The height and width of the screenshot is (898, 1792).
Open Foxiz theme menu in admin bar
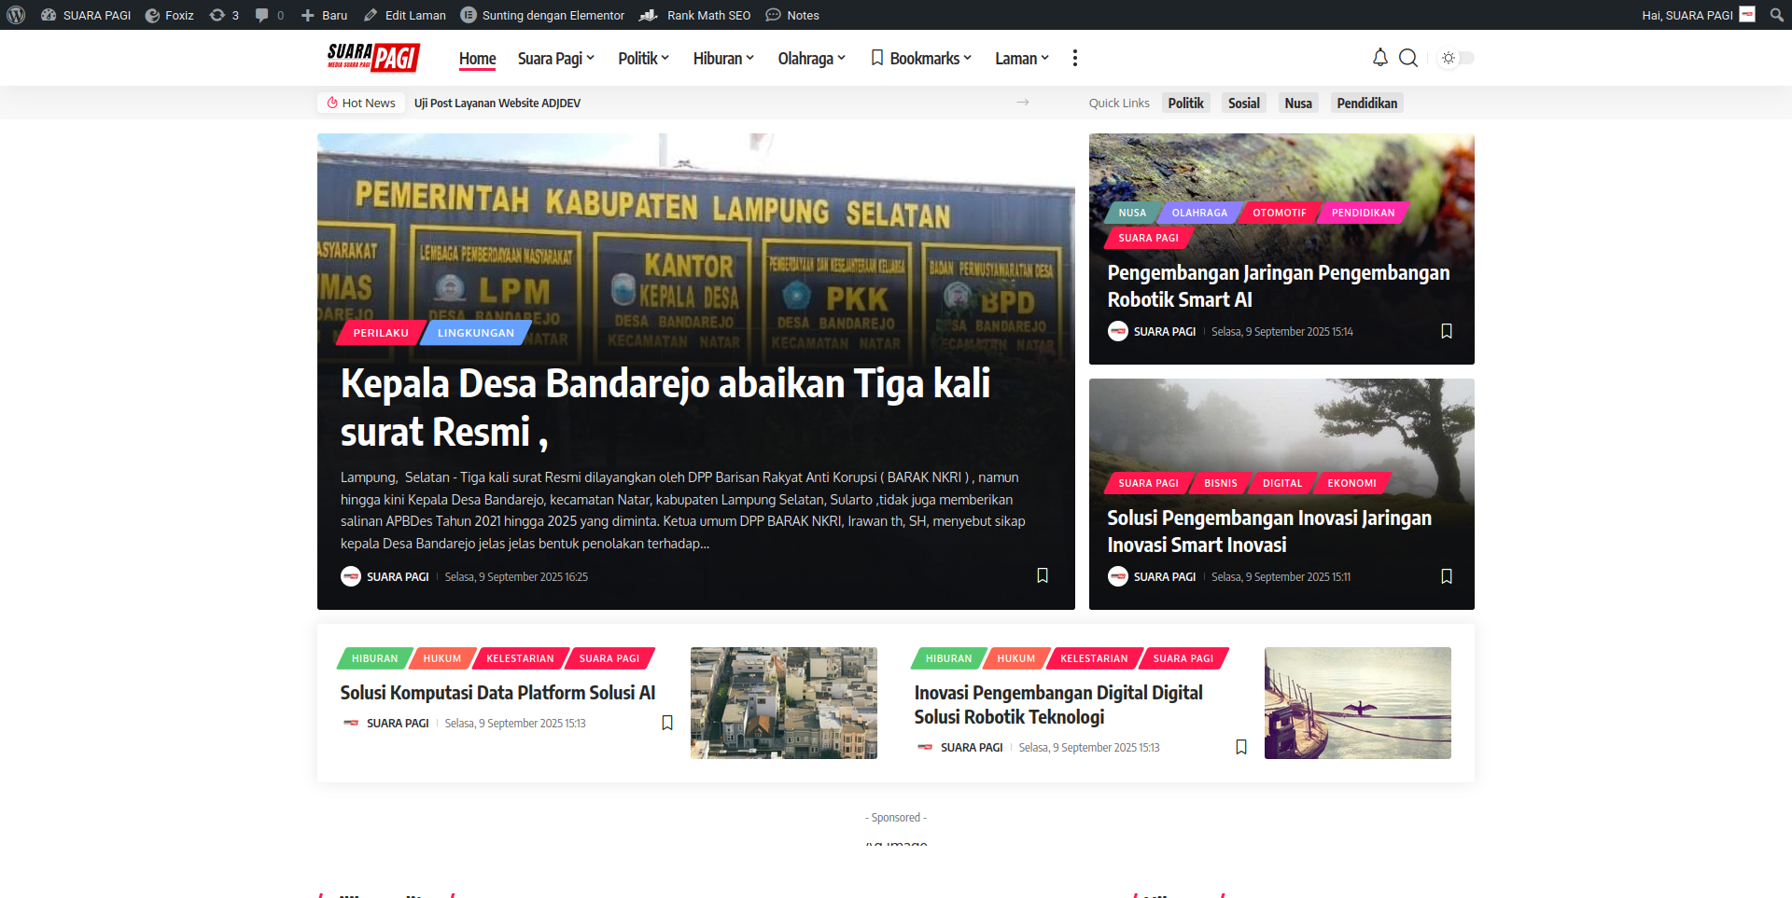click(x=170, y=15)
